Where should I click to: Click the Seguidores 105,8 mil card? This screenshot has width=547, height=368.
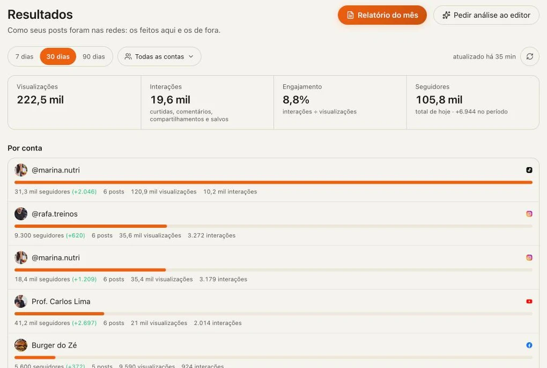pos(472,103)
